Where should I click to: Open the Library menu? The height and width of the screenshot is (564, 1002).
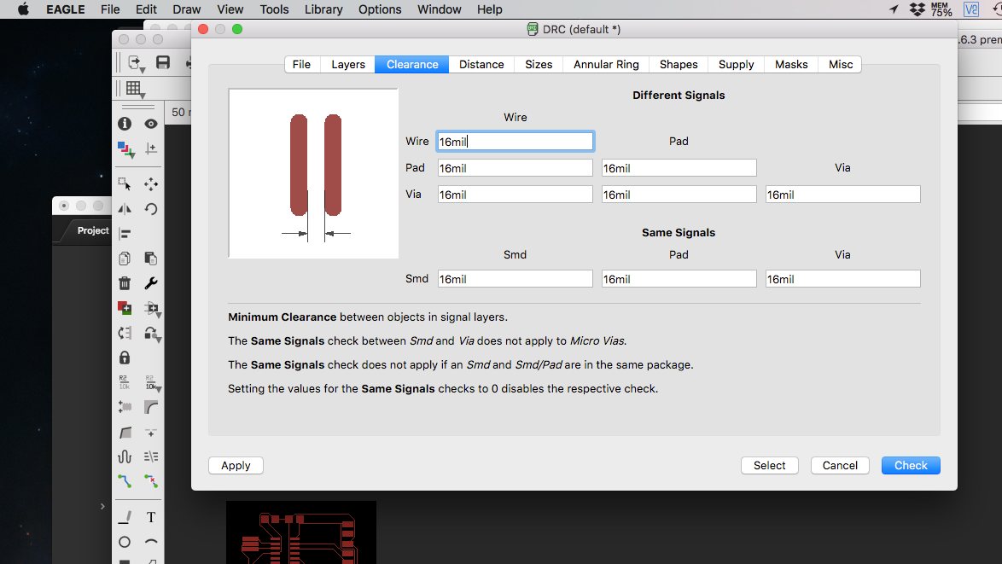click(x=323, y=9)
